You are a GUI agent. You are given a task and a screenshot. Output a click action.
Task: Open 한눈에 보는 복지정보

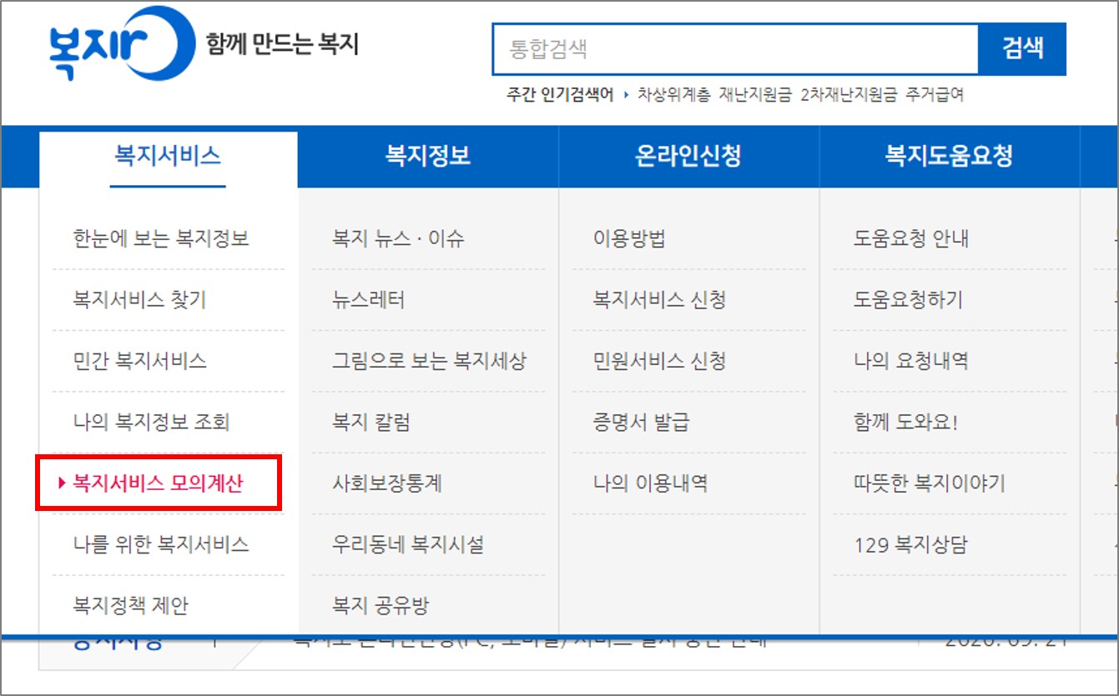[x=161, y=239]
